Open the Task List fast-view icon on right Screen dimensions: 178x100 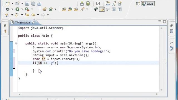click(172, 31)
